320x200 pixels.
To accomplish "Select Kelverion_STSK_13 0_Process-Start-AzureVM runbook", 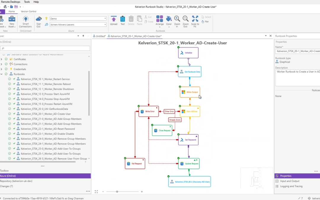I will [45, 94].
